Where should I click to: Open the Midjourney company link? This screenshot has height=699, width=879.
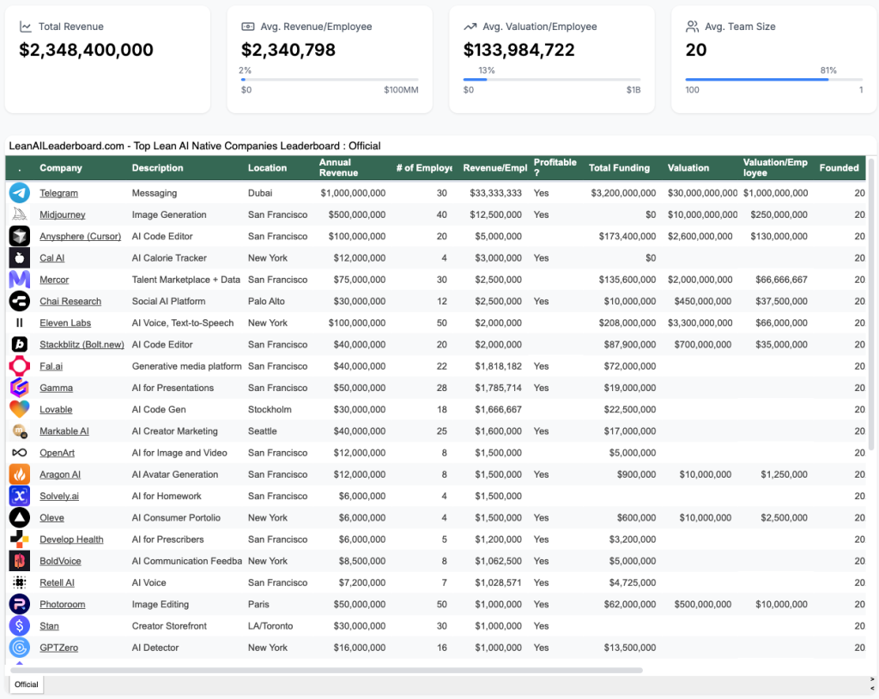pyautogui.click(x=63, y=214)
